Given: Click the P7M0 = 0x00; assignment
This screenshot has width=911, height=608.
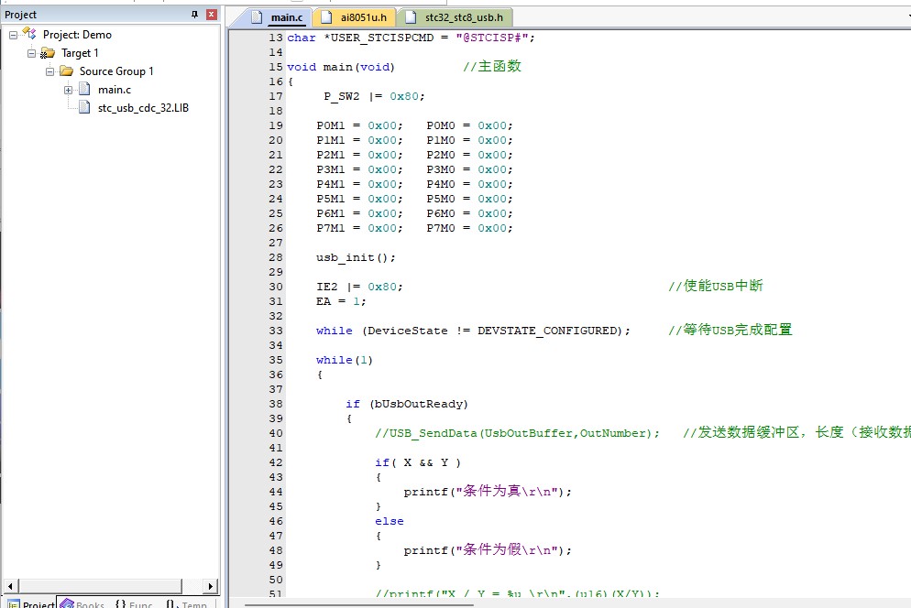Looking at the screenshot, I should 469,228.
